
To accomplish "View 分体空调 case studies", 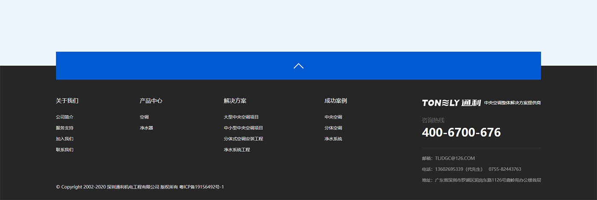I will (333, 128).
